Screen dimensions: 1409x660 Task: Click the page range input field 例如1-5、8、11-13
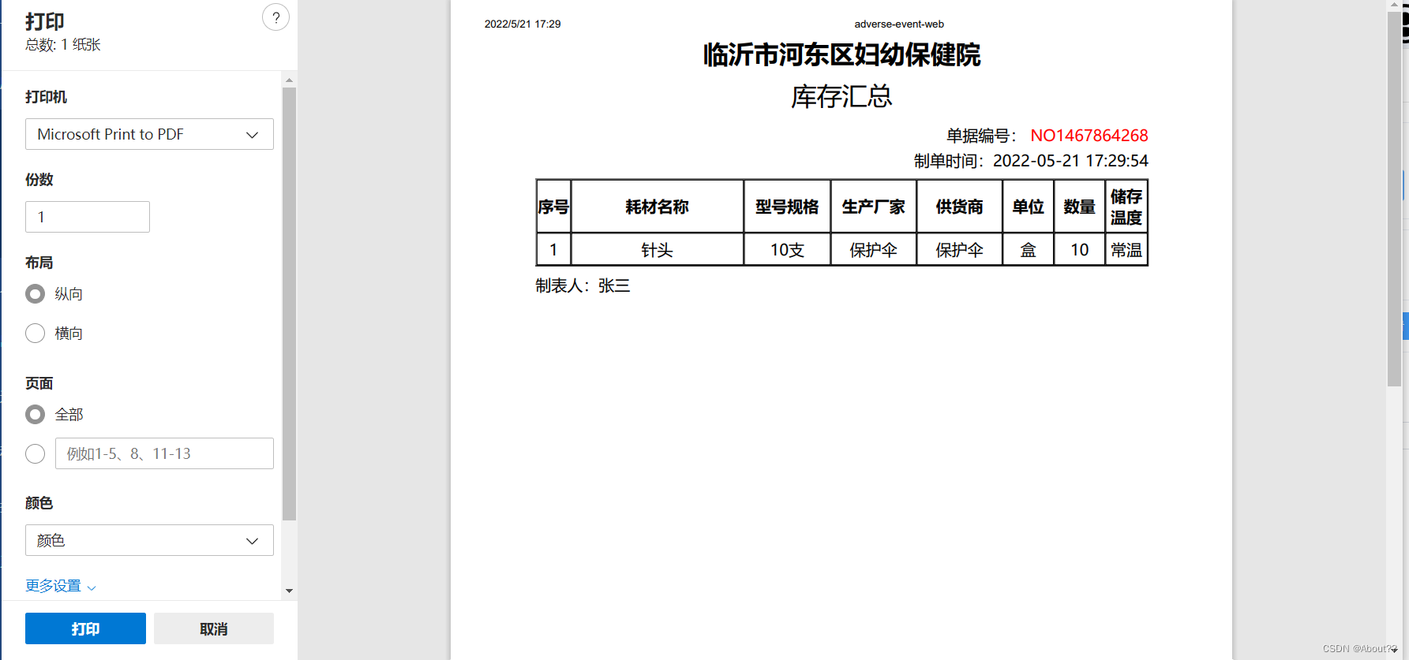pyautogui.click(x=164, y=453)
